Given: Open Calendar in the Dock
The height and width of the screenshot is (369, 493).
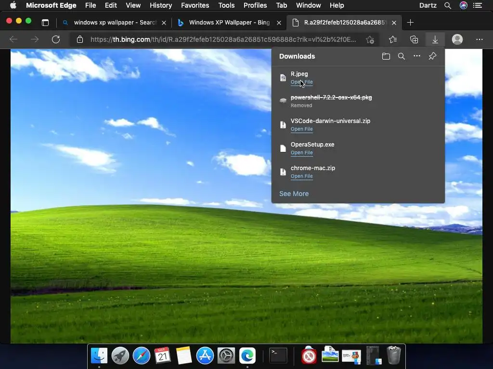Looking at the screenshot, I should tap(163, 356).
